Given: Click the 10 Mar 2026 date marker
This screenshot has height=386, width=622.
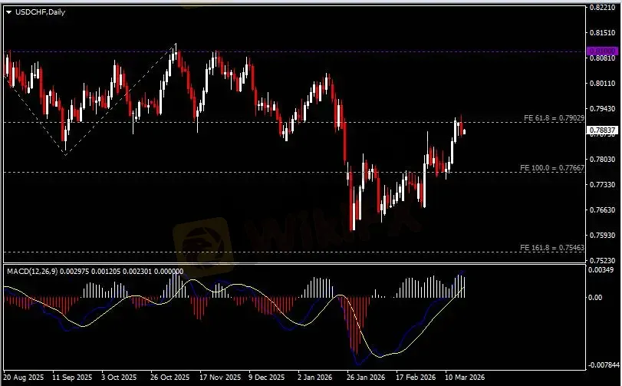Looking at the screenshot, I should pyautogui.click(x=464, y=378).
